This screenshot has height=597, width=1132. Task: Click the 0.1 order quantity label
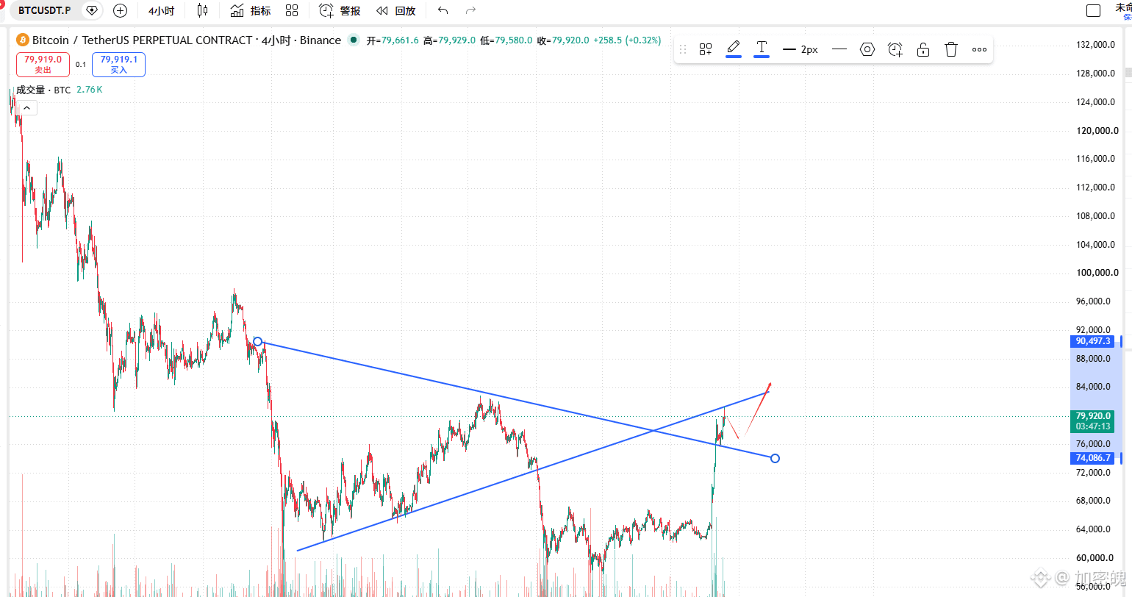(x=81, y=65)
